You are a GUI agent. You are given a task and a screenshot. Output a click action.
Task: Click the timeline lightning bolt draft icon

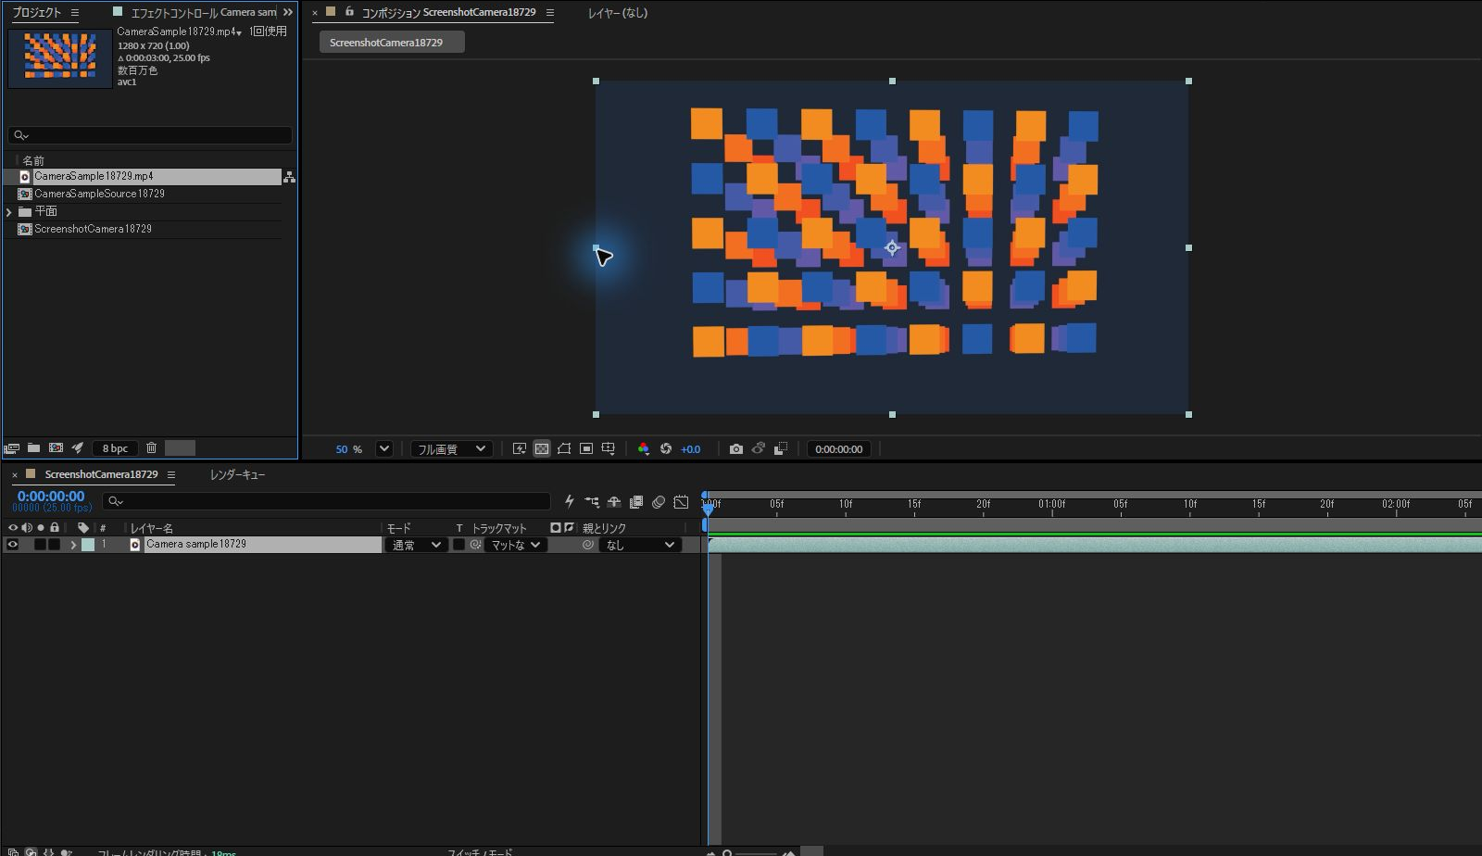(570, 501)
